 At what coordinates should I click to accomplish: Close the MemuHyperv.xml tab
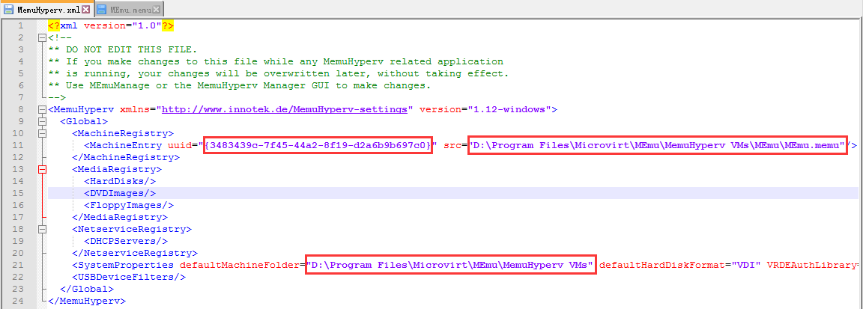85,10
